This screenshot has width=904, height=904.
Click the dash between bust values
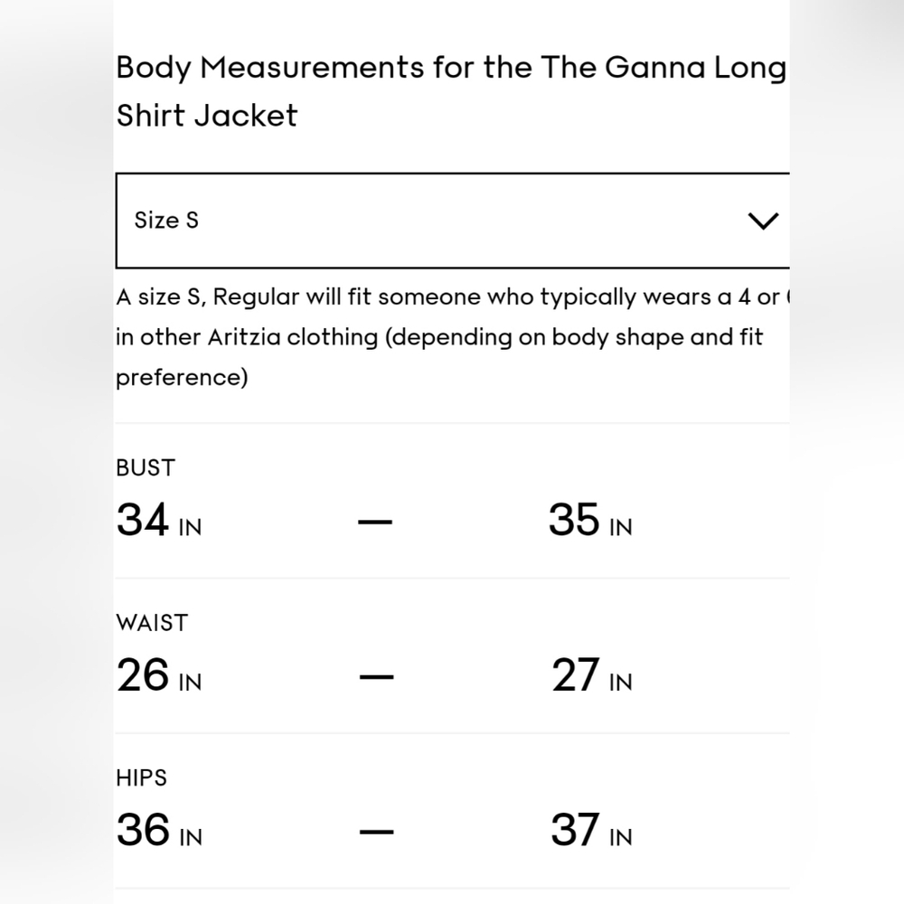pyautogui.click(x=375, y=522)
